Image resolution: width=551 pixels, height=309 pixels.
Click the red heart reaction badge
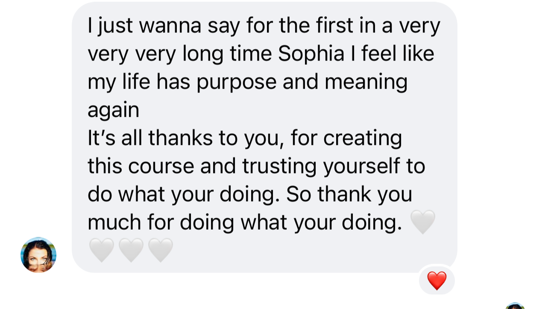pos(437,281)
